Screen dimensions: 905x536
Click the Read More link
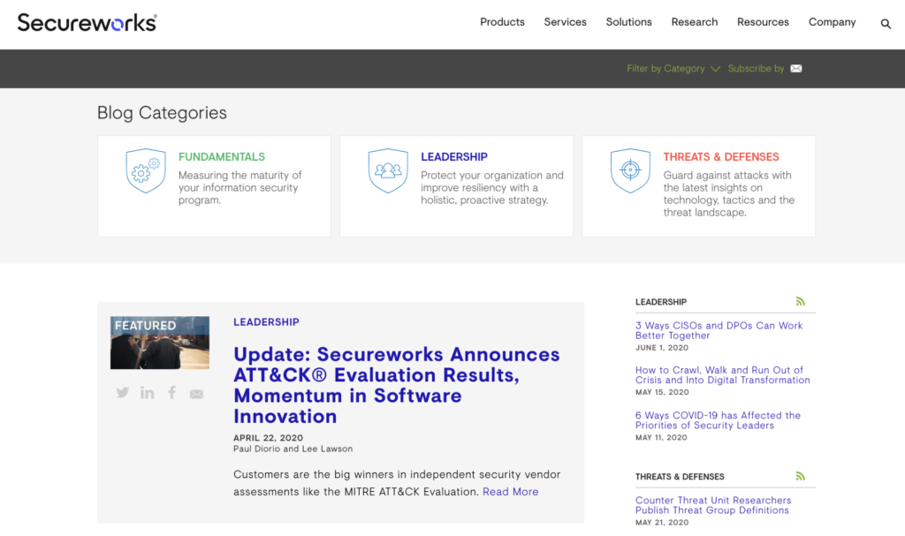[x=510, y=492]
